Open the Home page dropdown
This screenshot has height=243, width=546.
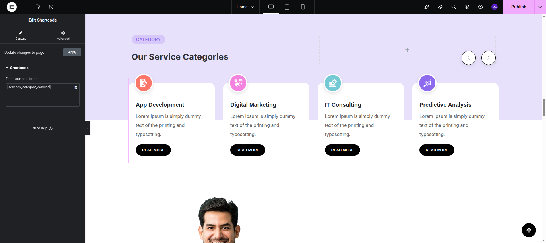tap(245, 7)
